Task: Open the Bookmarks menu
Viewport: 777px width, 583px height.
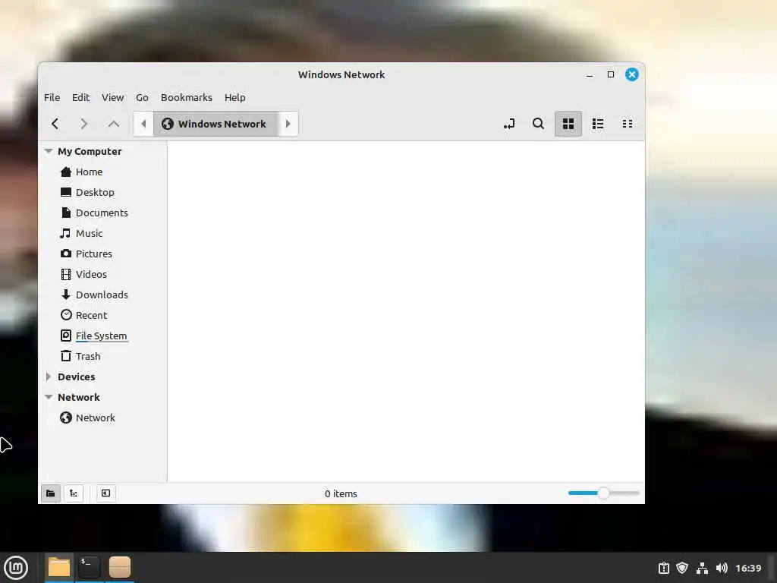Action: tap(187, 97)
